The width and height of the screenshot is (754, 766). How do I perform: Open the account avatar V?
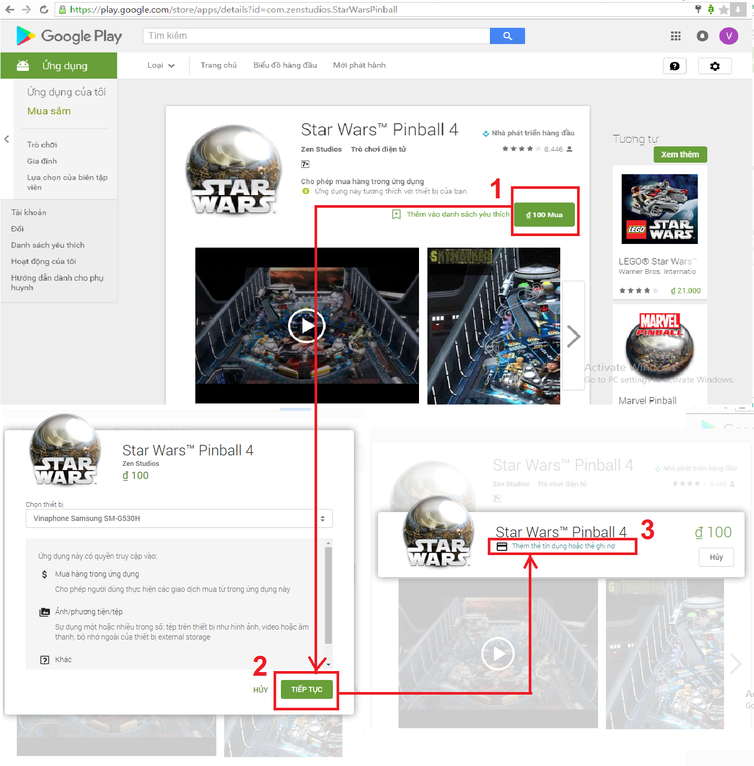tap(728, 36)
